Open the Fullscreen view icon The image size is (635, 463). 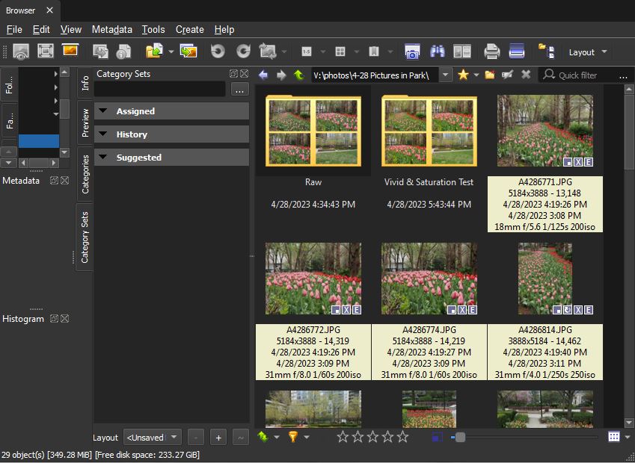coord(46,52)
